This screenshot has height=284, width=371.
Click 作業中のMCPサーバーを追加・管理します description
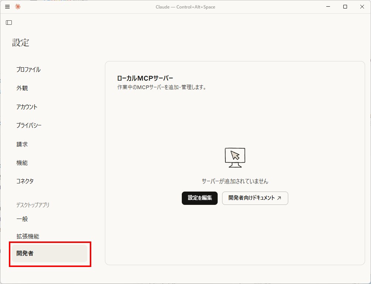point(162,87)
